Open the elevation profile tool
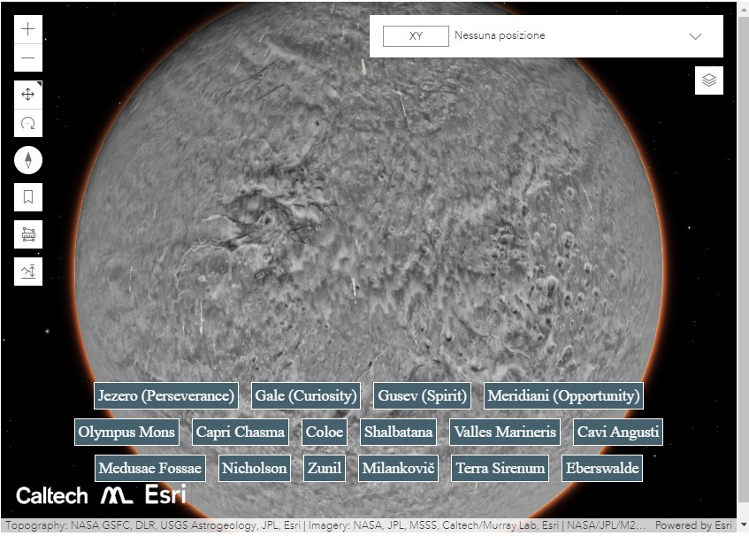The height and width of the screenshot is (536, 749). coord(28,272)
